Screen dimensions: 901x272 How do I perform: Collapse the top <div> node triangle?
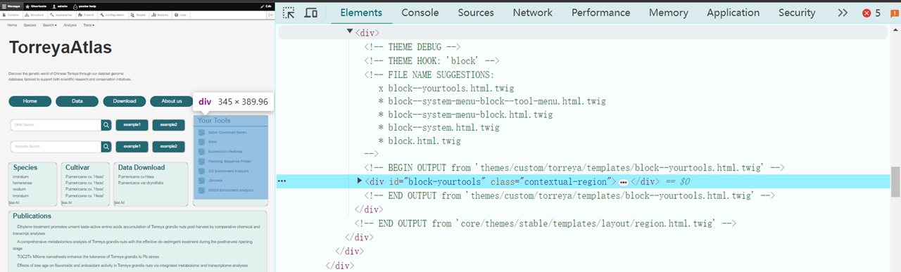[350, 32]
